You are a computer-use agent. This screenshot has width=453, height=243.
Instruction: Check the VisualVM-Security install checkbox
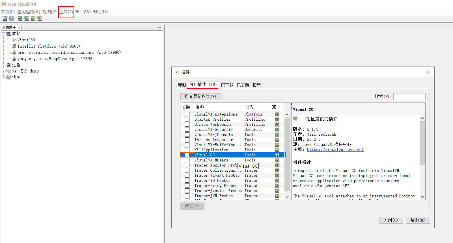pos(187,129)
